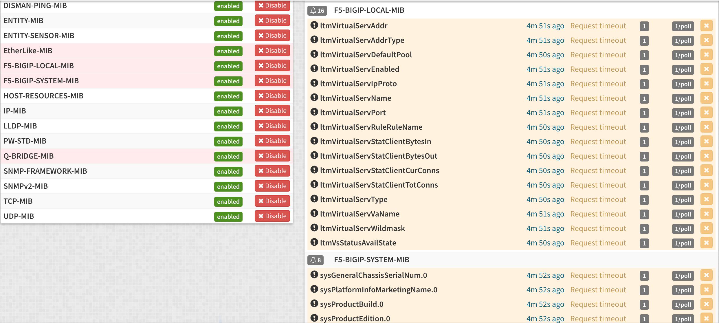Click the 1/poll badge for ltmVirtualServPort
719x323 pixels.
point(683,113)
